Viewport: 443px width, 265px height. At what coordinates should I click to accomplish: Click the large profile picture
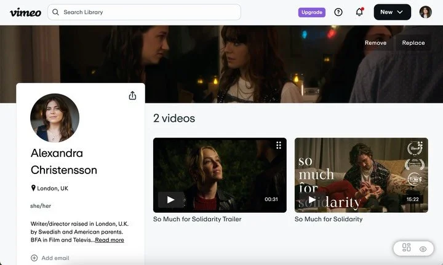(x=55, y=118)
